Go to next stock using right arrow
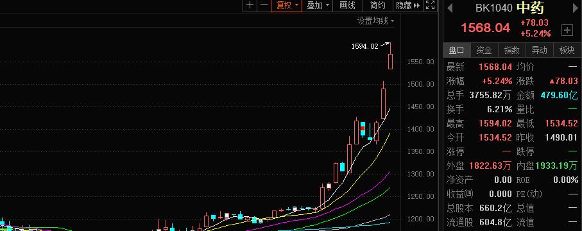 click(x=576, y=8)
